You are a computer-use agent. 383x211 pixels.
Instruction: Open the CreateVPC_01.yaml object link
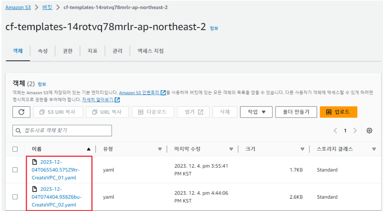(56, 170)
